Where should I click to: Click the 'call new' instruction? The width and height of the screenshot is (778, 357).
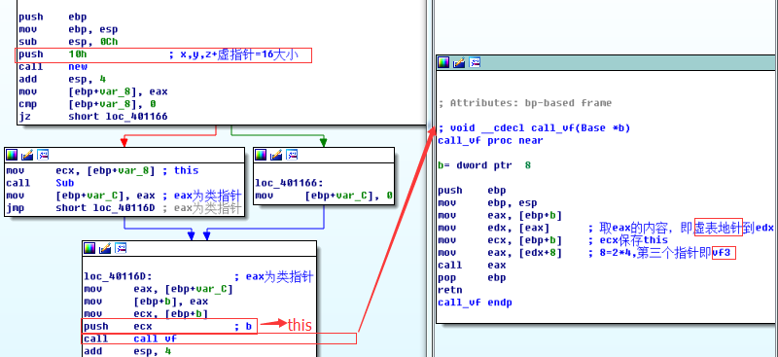(53, 67)
